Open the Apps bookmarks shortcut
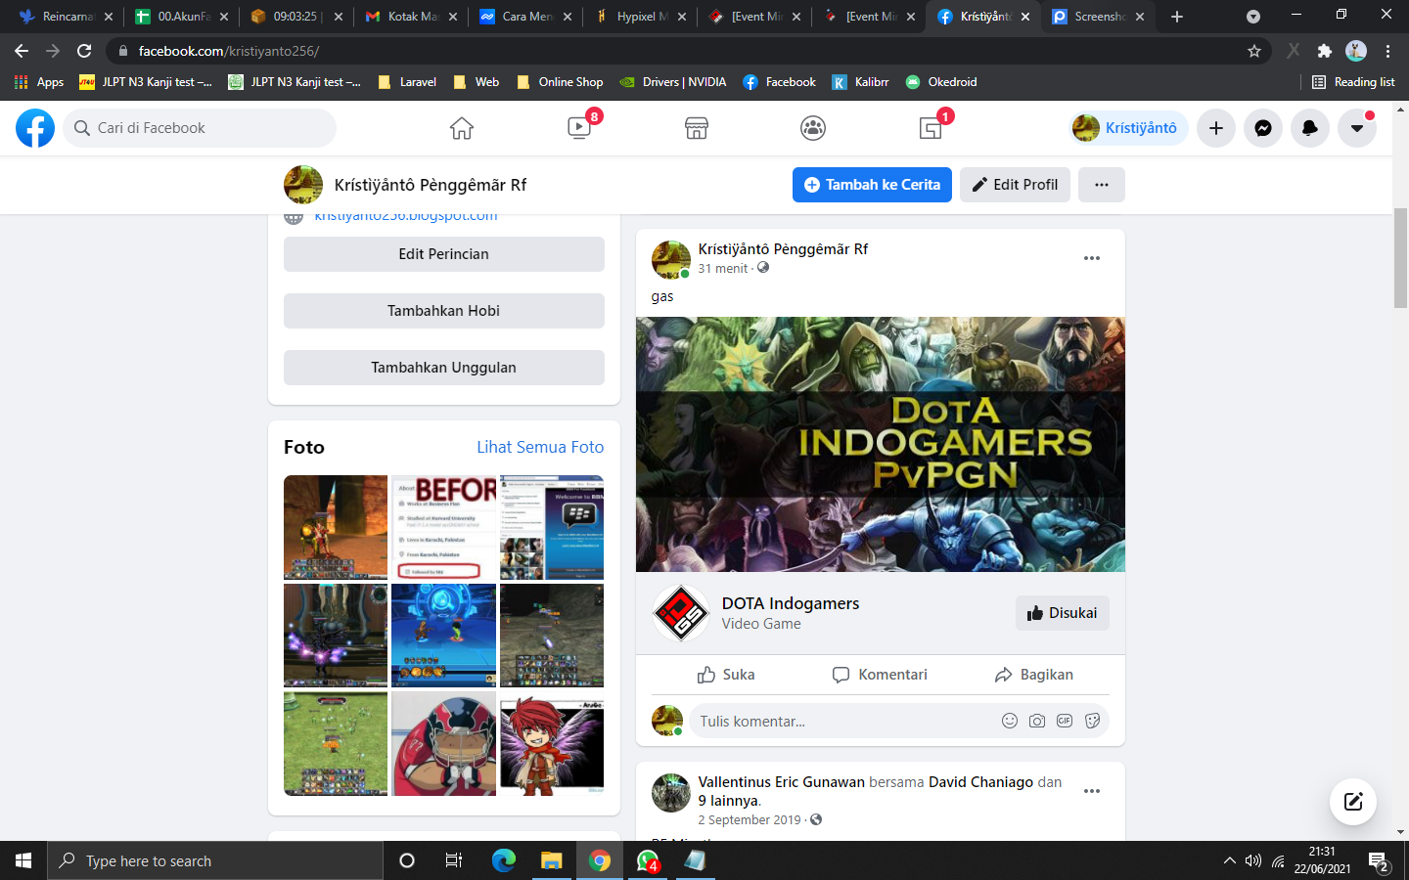 pyautogui.click(x=39, y=82)
